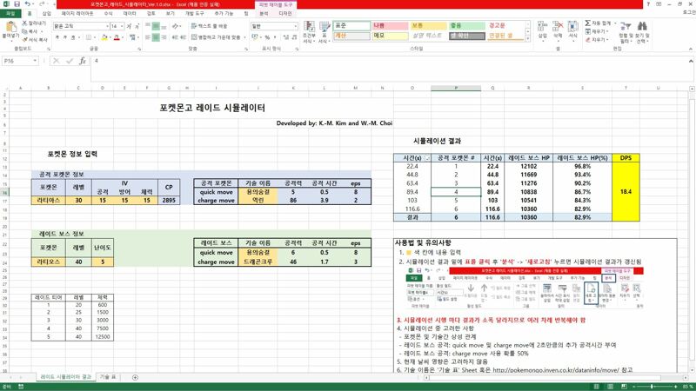The image size is (696, 391).
Task: Click the Wrap Text button
Action: [x=209, y=26]
